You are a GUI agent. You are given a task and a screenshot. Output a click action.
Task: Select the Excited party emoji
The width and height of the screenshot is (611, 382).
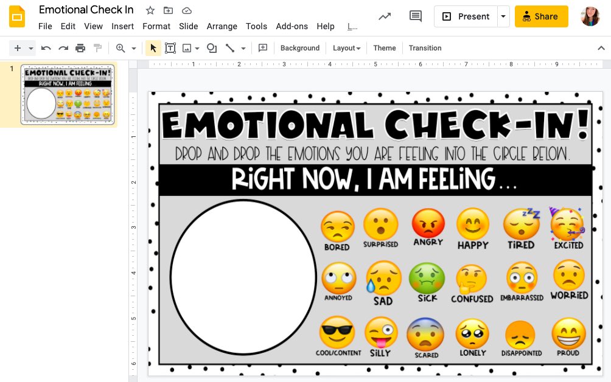point(568,224)
